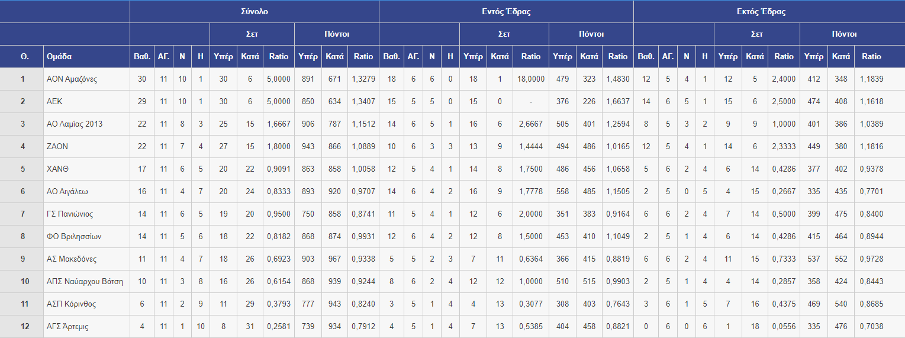
Task: Select the Σύνολο header group
Action: (255, 11)
